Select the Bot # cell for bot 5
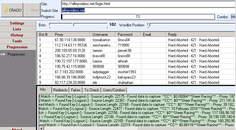 [45, 61]
